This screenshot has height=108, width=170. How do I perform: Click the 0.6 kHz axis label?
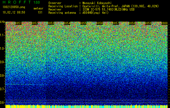click(2, 103)
